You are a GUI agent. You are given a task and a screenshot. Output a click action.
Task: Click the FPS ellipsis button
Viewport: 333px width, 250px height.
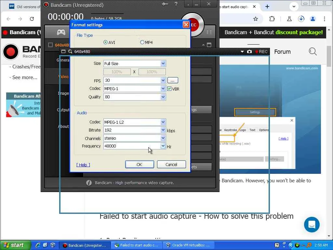click(x=173, y=80)
